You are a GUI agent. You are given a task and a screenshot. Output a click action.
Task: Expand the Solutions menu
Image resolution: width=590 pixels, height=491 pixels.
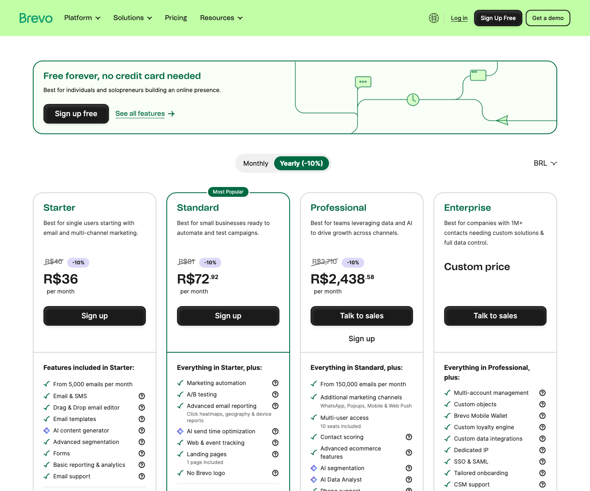coord(133,18)
